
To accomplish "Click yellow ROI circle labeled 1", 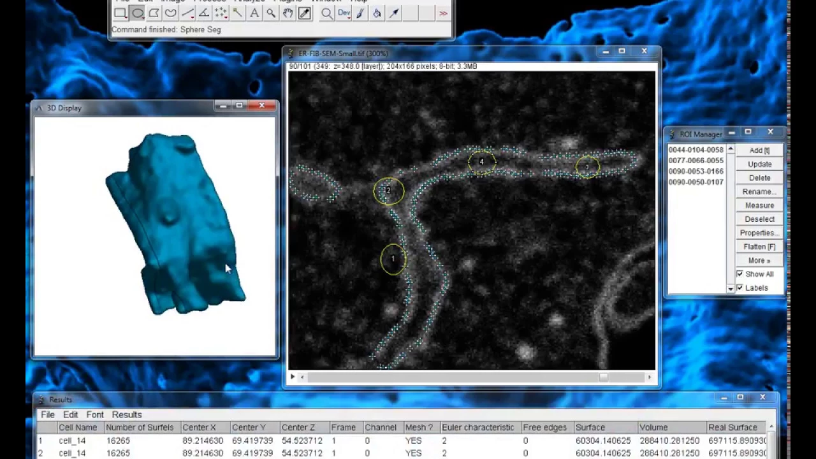I will (x=393, y=259).
